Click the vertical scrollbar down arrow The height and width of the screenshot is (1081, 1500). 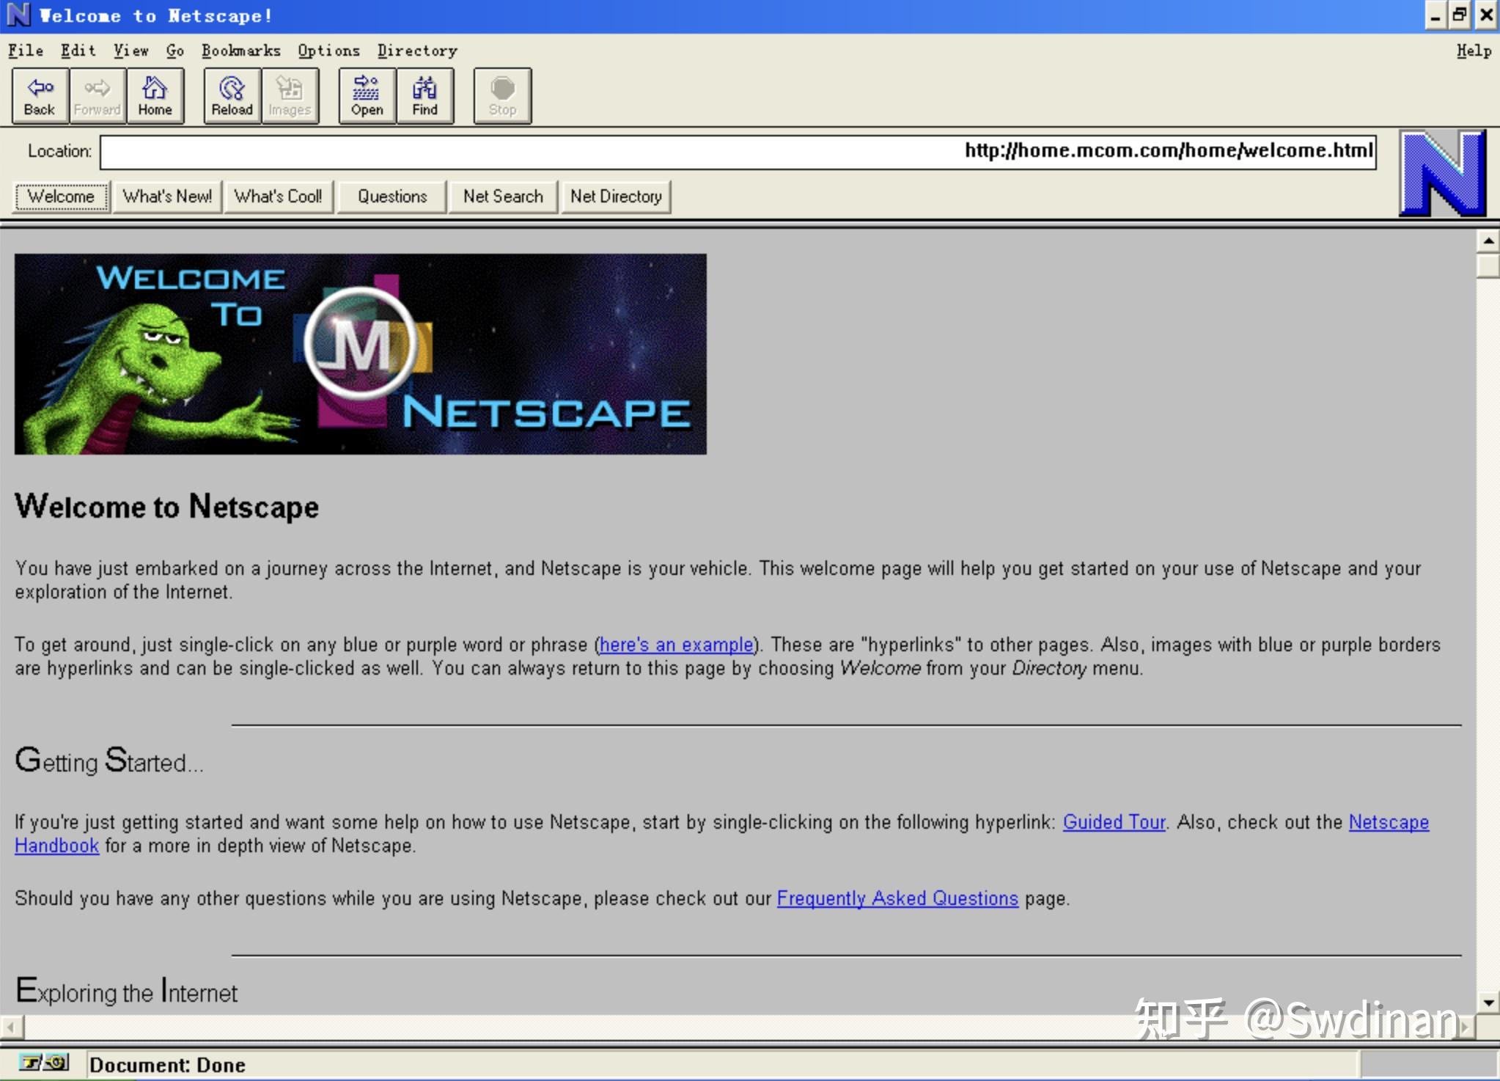pos(1488,1002)
